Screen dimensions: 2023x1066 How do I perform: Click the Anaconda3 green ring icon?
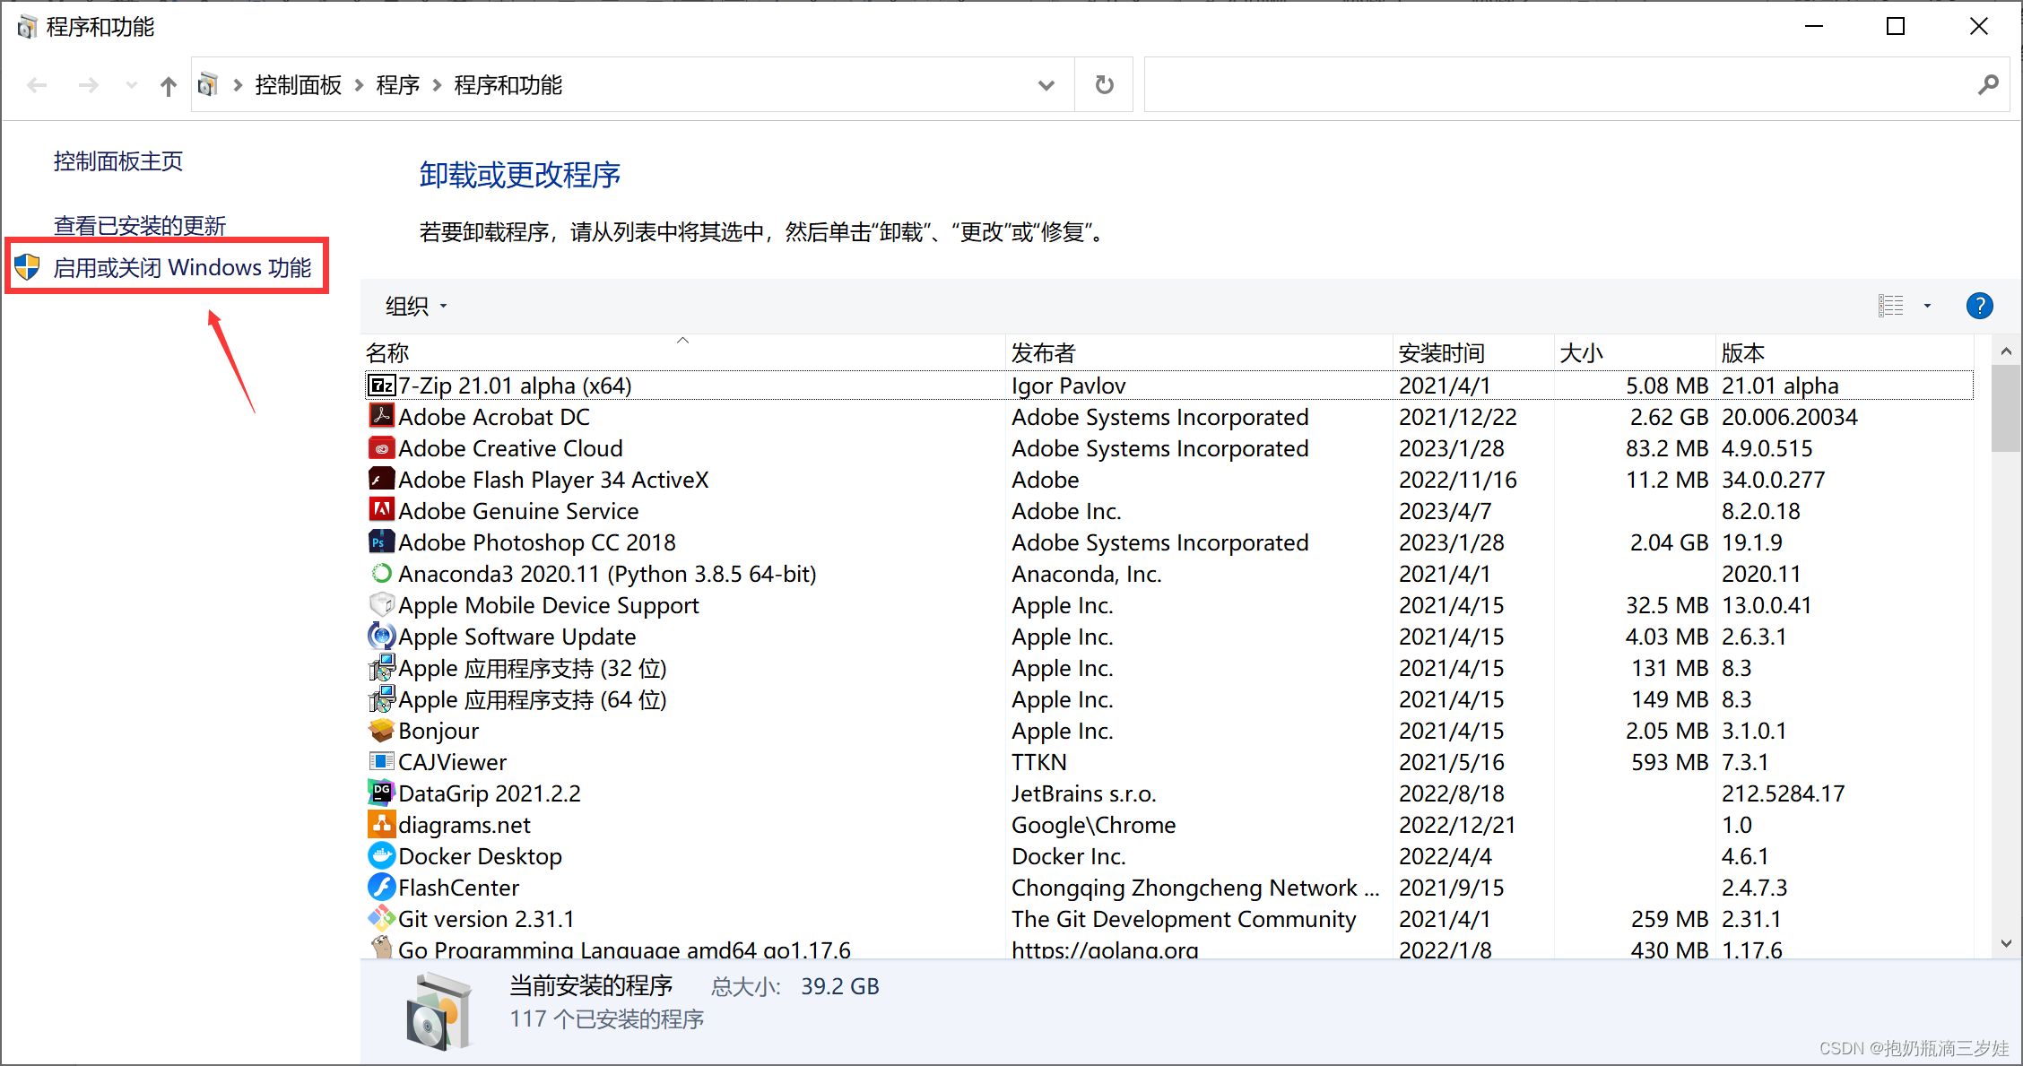point(382,573)
